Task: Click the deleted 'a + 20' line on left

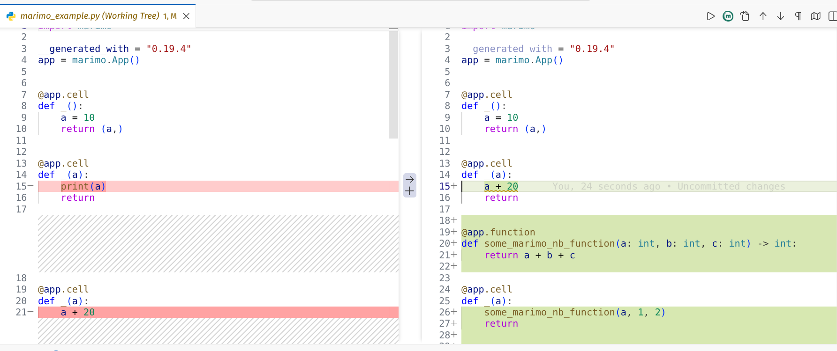Action: pyautogui.click(x=78, y=312)
